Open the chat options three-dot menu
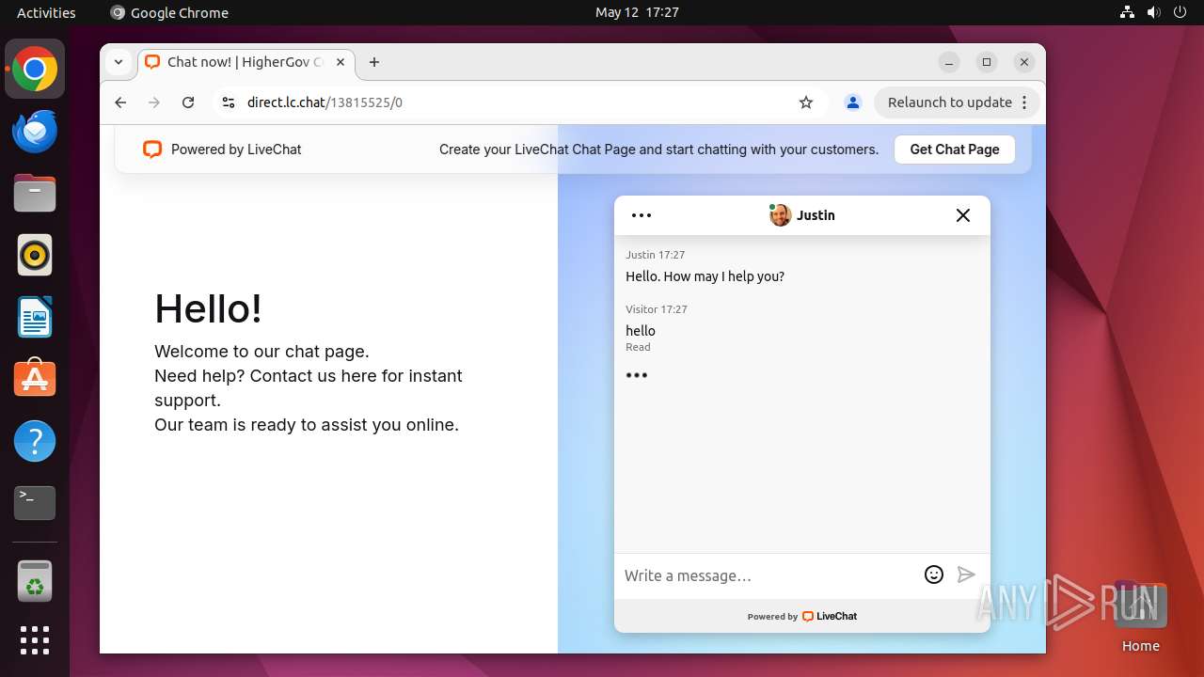The image size is (1204, 677). 642,215
